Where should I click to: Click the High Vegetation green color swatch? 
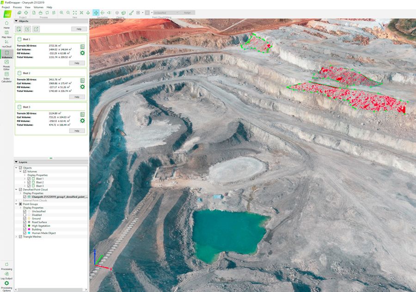(29, 225)
